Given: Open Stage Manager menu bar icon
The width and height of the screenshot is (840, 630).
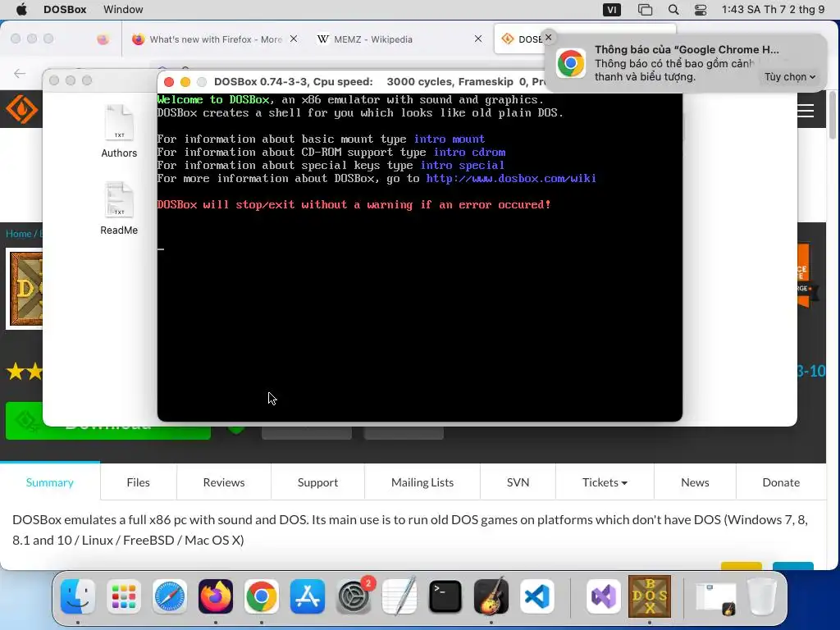Looking at the screenshot, I should point(645,10).
